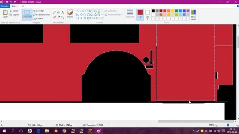Click the Colar (paste) clipboard icon

click(5, 12)
